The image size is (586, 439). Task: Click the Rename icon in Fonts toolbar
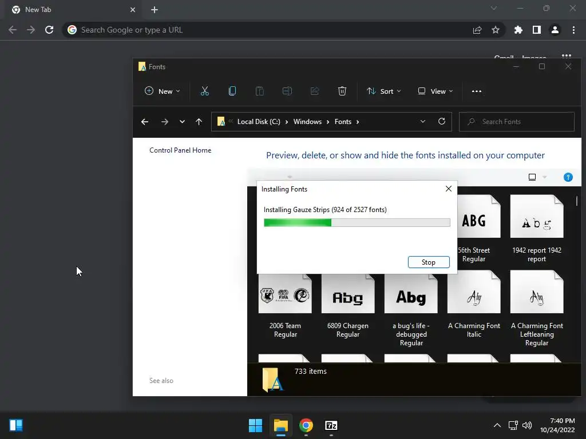pos(287,91)
